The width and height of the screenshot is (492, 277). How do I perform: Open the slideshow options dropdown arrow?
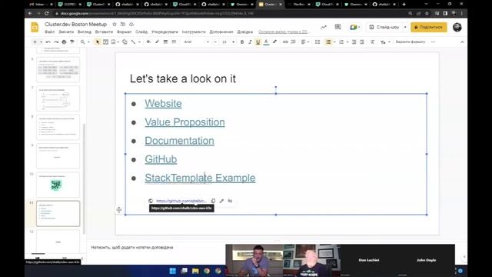(x=405, y=28)
